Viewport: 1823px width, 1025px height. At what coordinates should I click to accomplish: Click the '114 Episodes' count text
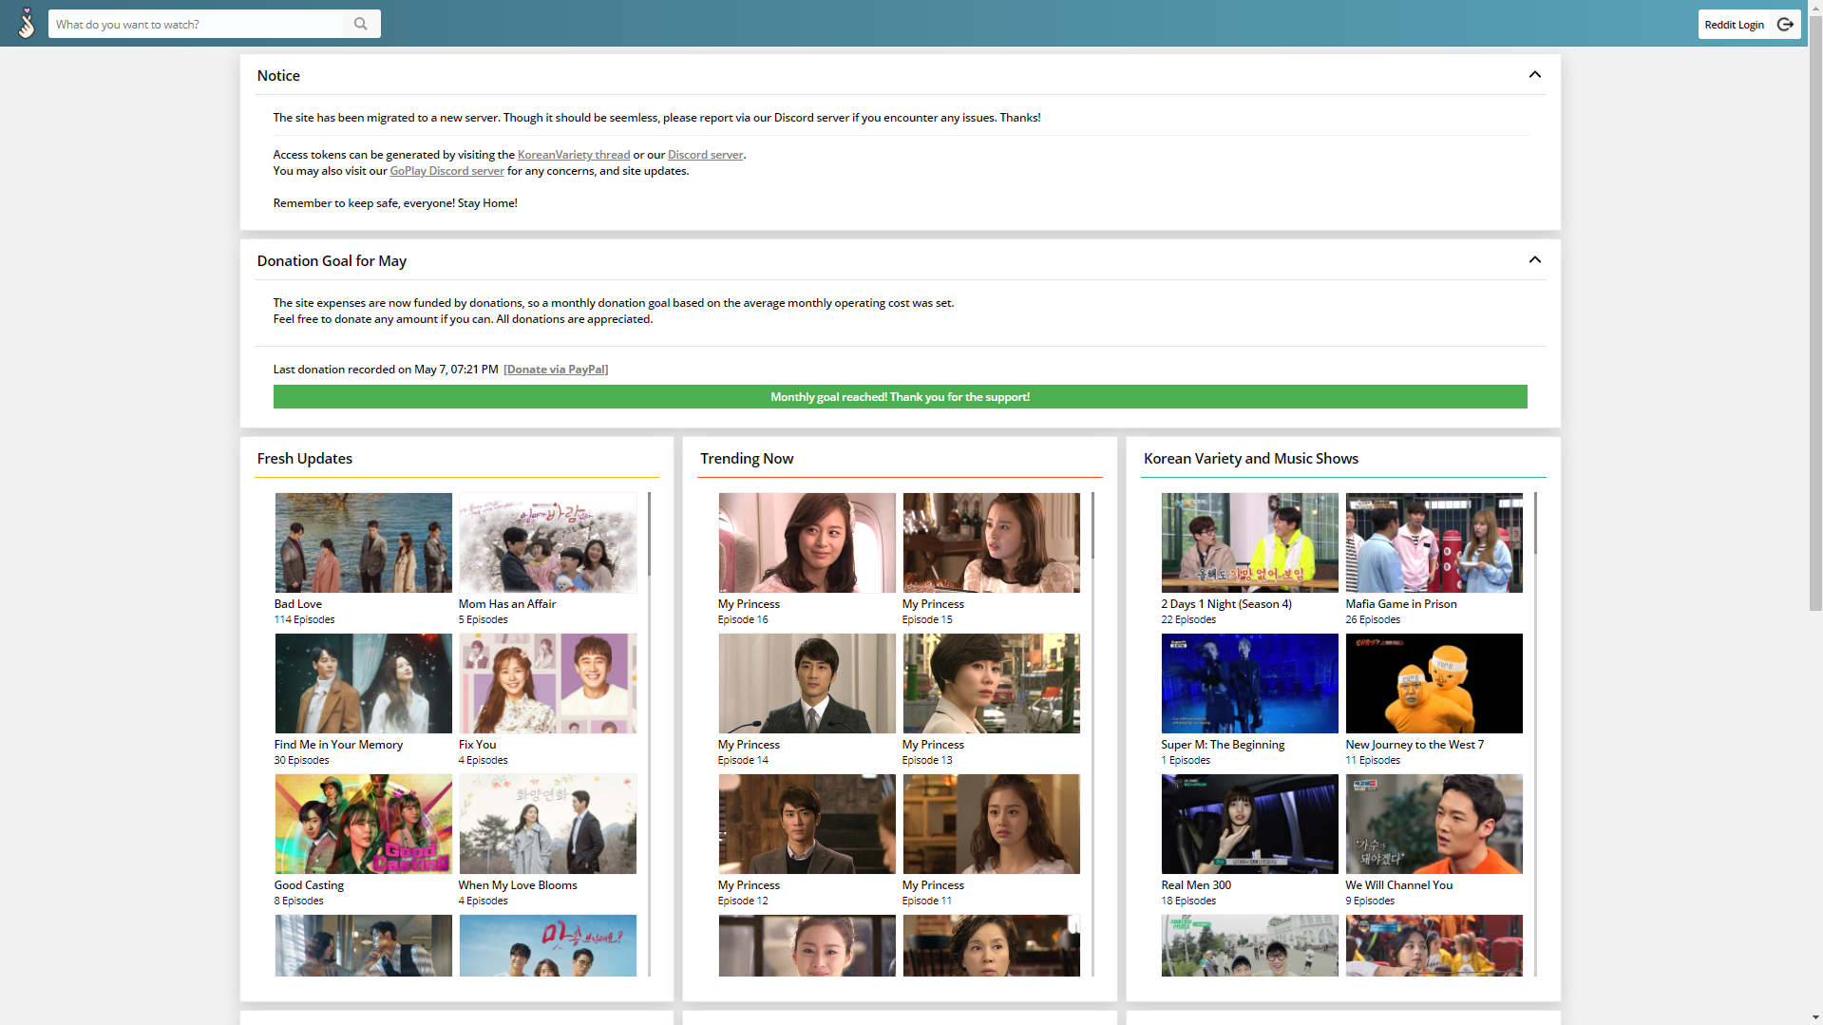point(304,619)
